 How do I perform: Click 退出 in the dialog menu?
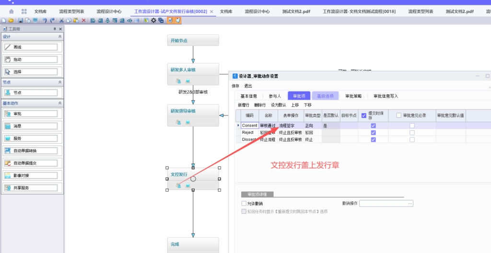coord(248,86)
